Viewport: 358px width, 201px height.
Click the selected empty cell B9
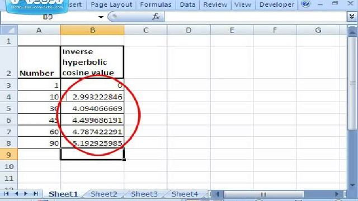(92, 154)
